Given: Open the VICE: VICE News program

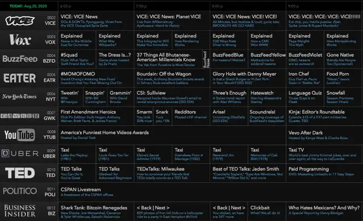Looking at the screenshot, I should click(x=96, y=21).
